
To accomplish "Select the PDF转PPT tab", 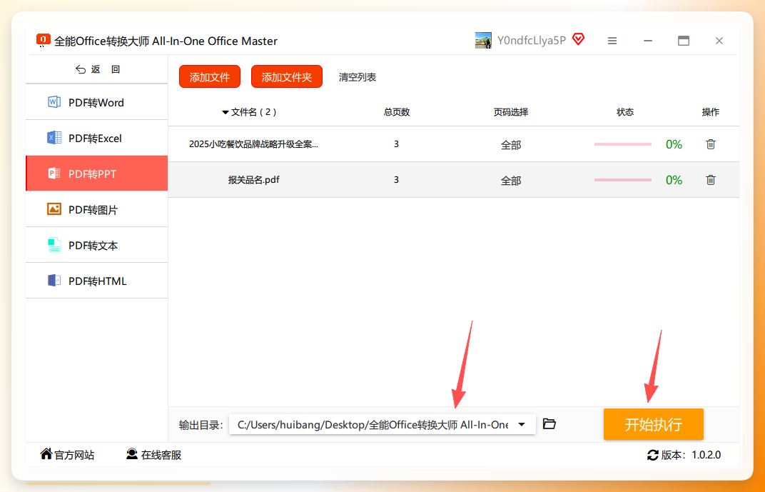I will pos(96,174).
